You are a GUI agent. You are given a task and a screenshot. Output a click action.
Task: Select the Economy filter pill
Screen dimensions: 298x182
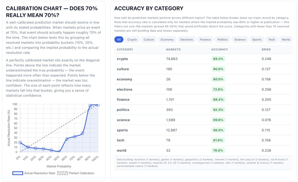[167, 40]
